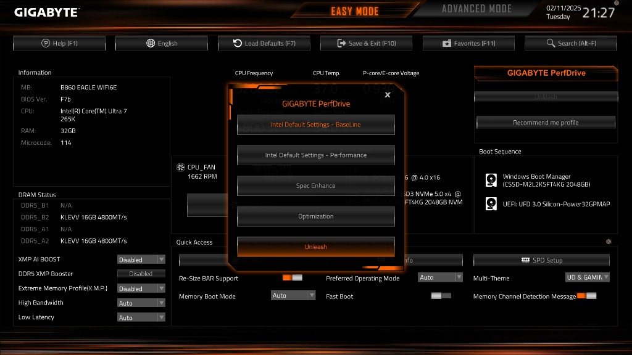Click Save & Exit (F10) button
632x355 pixels.
[x=367, y=43]
